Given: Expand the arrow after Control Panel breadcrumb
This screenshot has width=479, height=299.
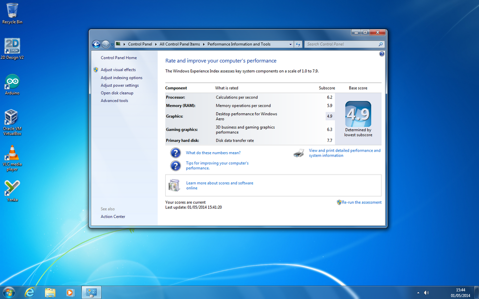Looking at the screenshot, I should (156, 44).
